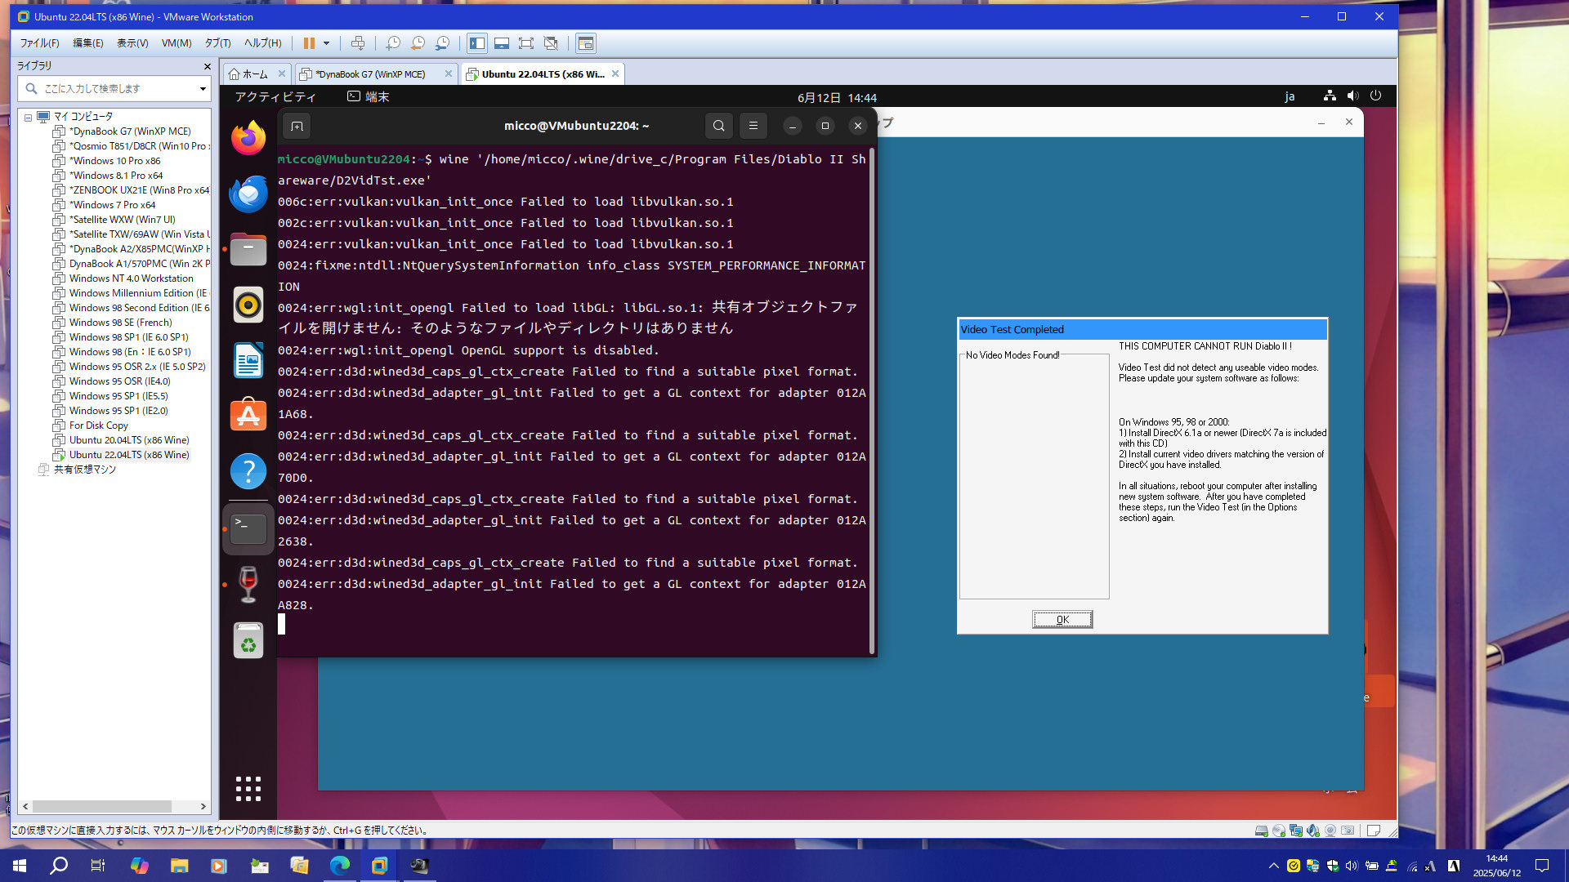Open the ヘルプ(H) menu

pyautogui.click(x=262, y=43)
